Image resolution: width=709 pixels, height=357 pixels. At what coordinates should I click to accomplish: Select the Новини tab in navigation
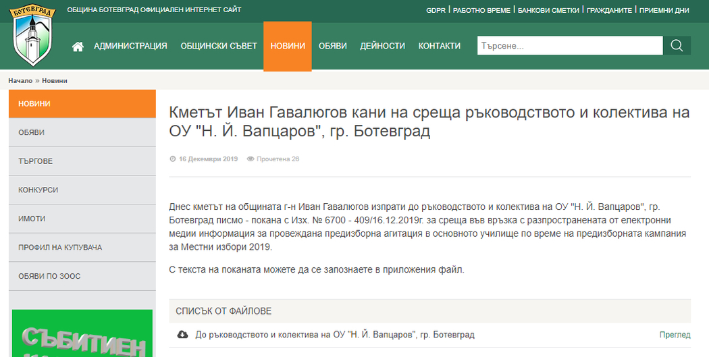click(x=288, y=46)
